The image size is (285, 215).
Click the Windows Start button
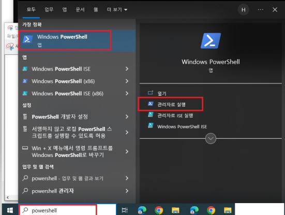pos(10,210)
